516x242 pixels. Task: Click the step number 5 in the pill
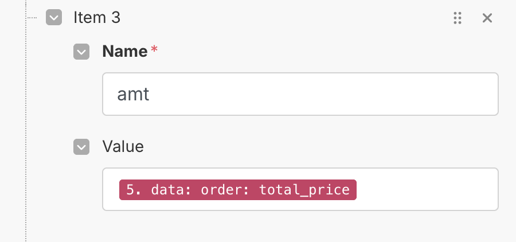(x=130, y=190)
